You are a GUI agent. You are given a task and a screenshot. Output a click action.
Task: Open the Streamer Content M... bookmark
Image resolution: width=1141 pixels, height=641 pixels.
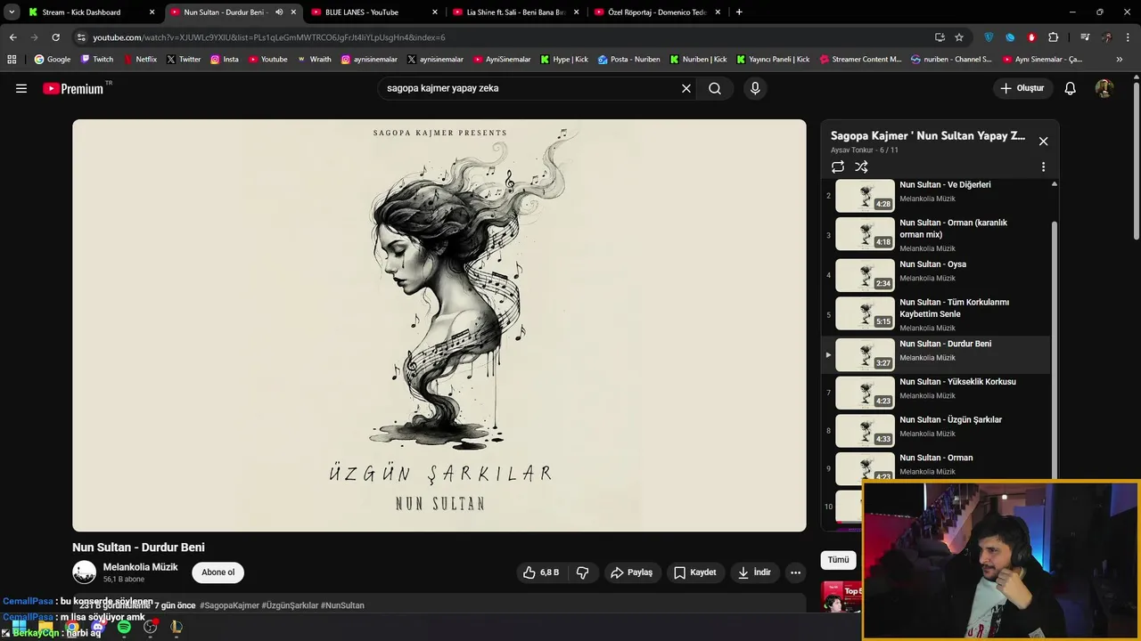tap(859, 60)
